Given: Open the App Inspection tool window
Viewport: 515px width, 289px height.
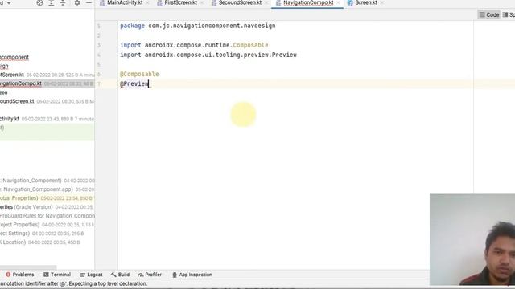Looking at the screenshot, I should coord(192,275).
